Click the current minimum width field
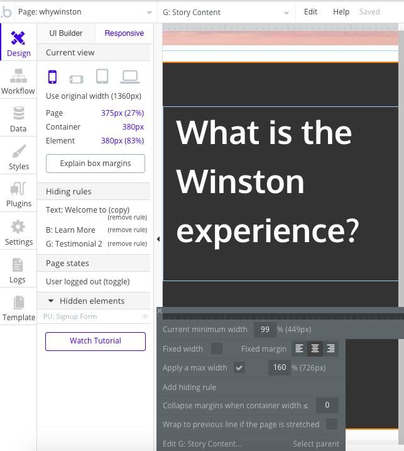Screen dimensions: 404x451 coord(265,330)
